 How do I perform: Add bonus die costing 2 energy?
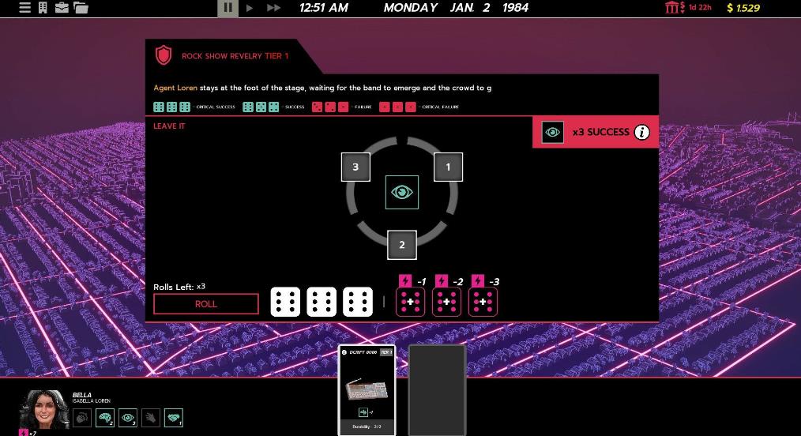click(x=447, y=302)
